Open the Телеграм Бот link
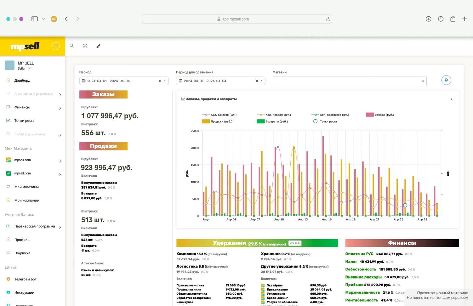Image resolution: width=473 pixels, height=306 pixels. click(26, 279)
